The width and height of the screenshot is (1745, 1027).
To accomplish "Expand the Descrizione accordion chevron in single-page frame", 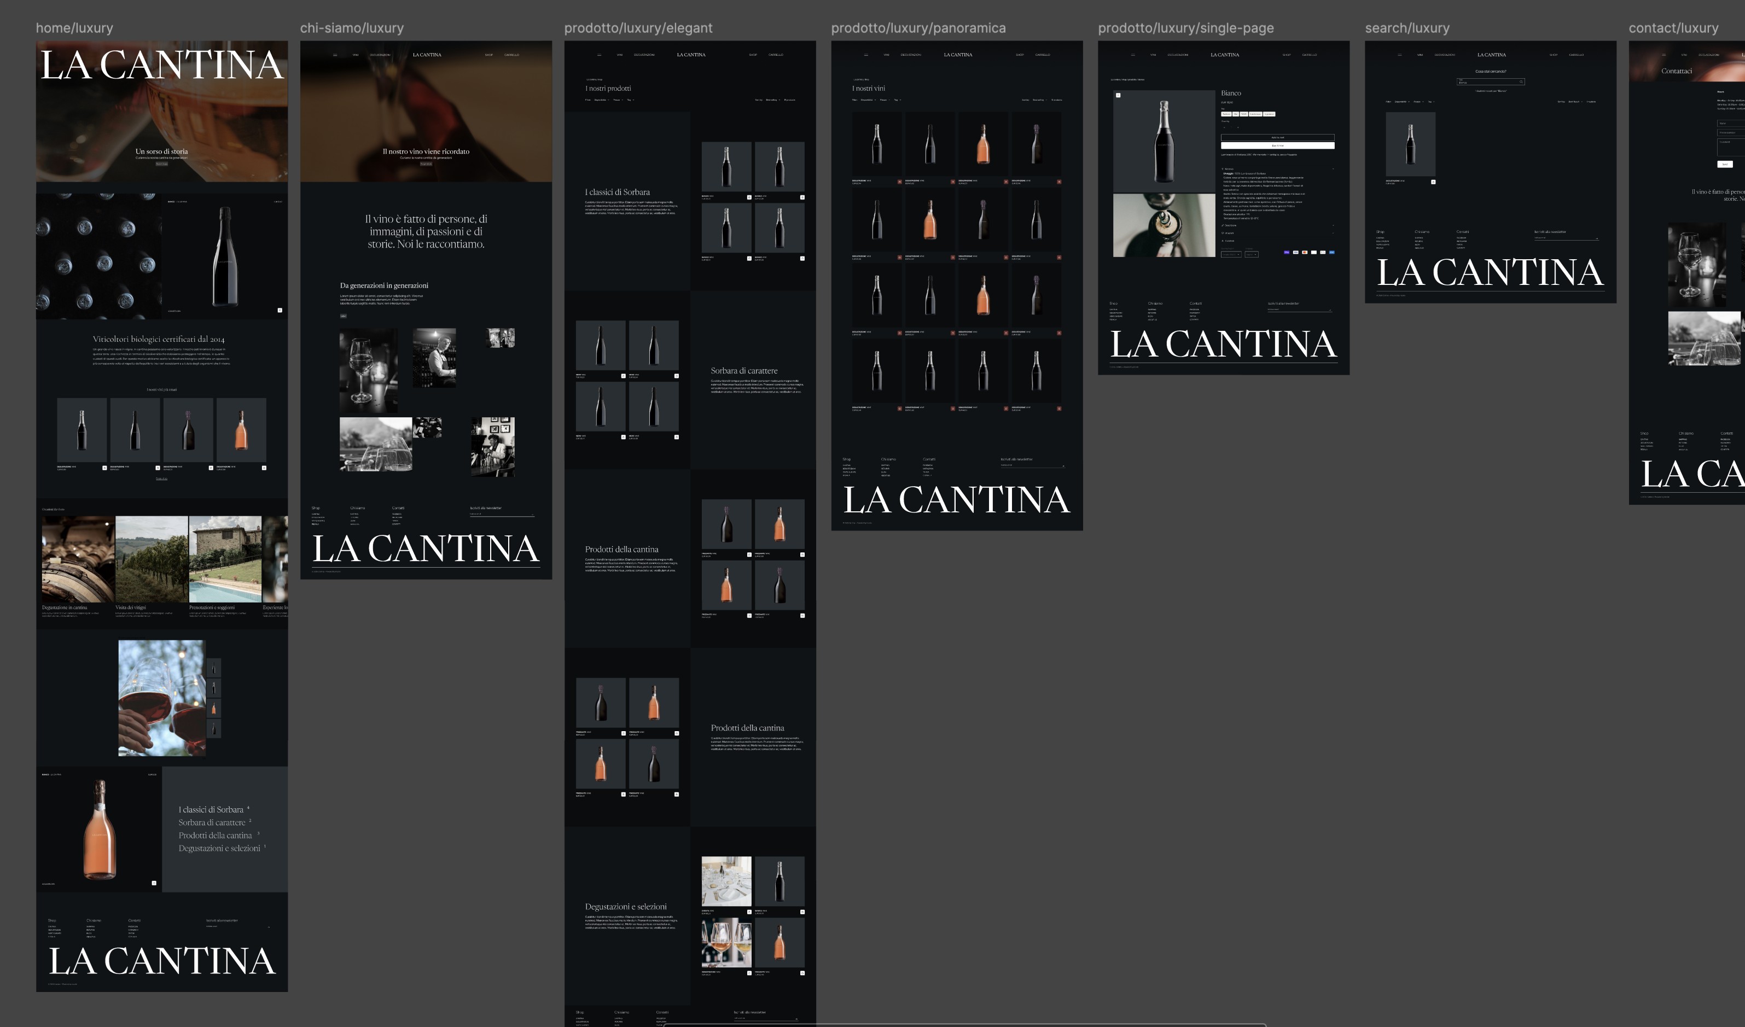I will (1334, 226).
